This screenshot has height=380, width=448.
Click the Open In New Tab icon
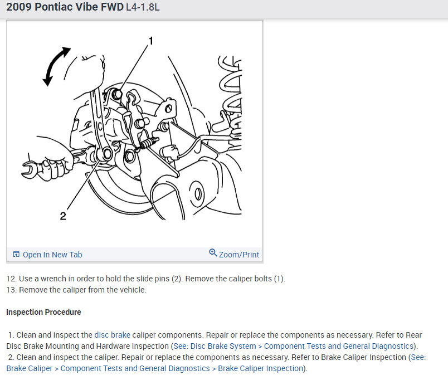click(16, 254)
